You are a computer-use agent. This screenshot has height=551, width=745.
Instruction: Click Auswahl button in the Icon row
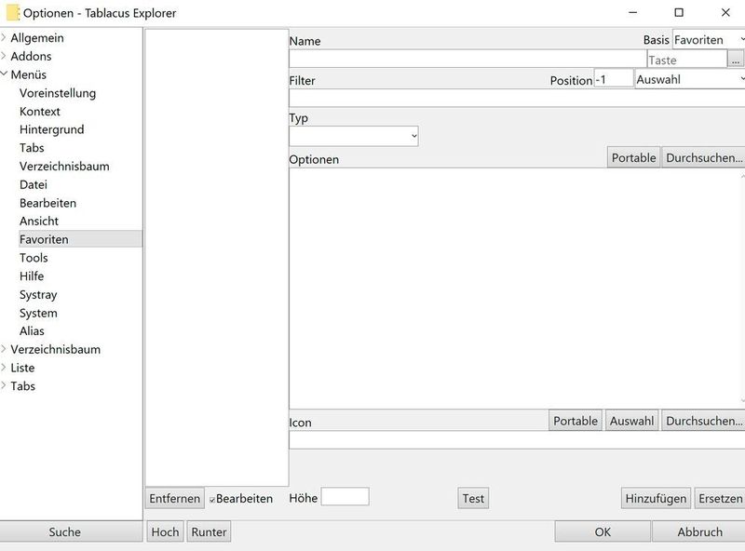pyautogui.click(x=631, y=421)
